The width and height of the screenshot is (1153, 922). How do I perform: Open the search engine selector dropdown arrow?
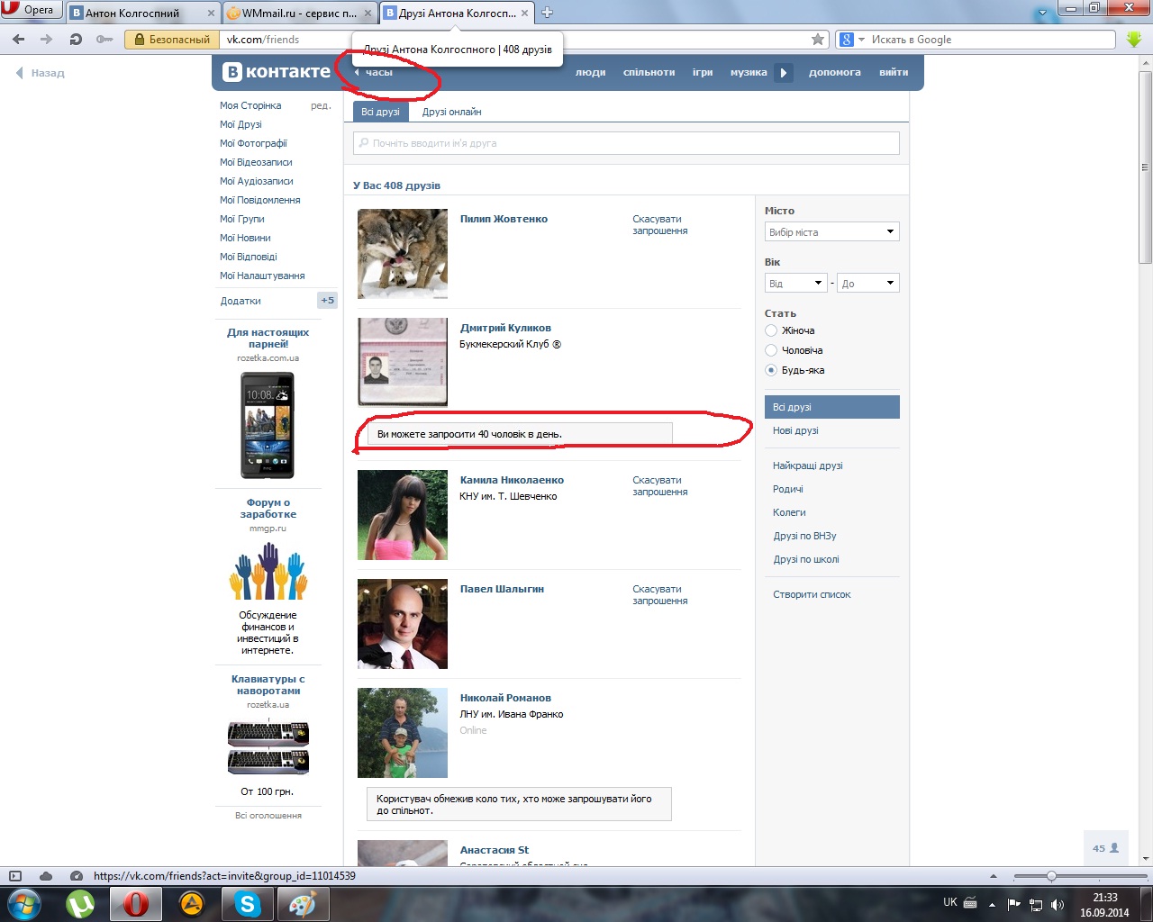point(861,40)
